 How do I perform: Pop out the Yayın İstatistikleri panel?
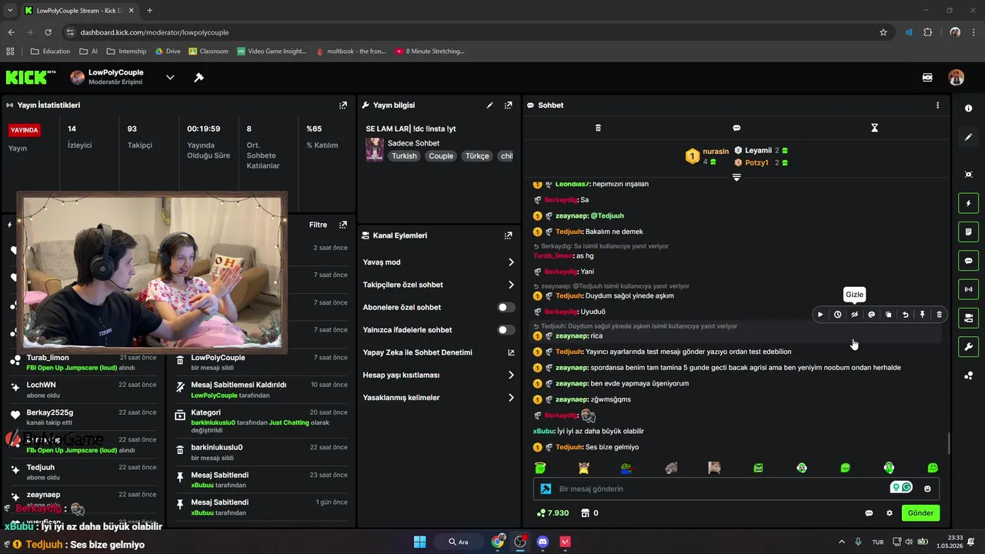click(343, 105)
